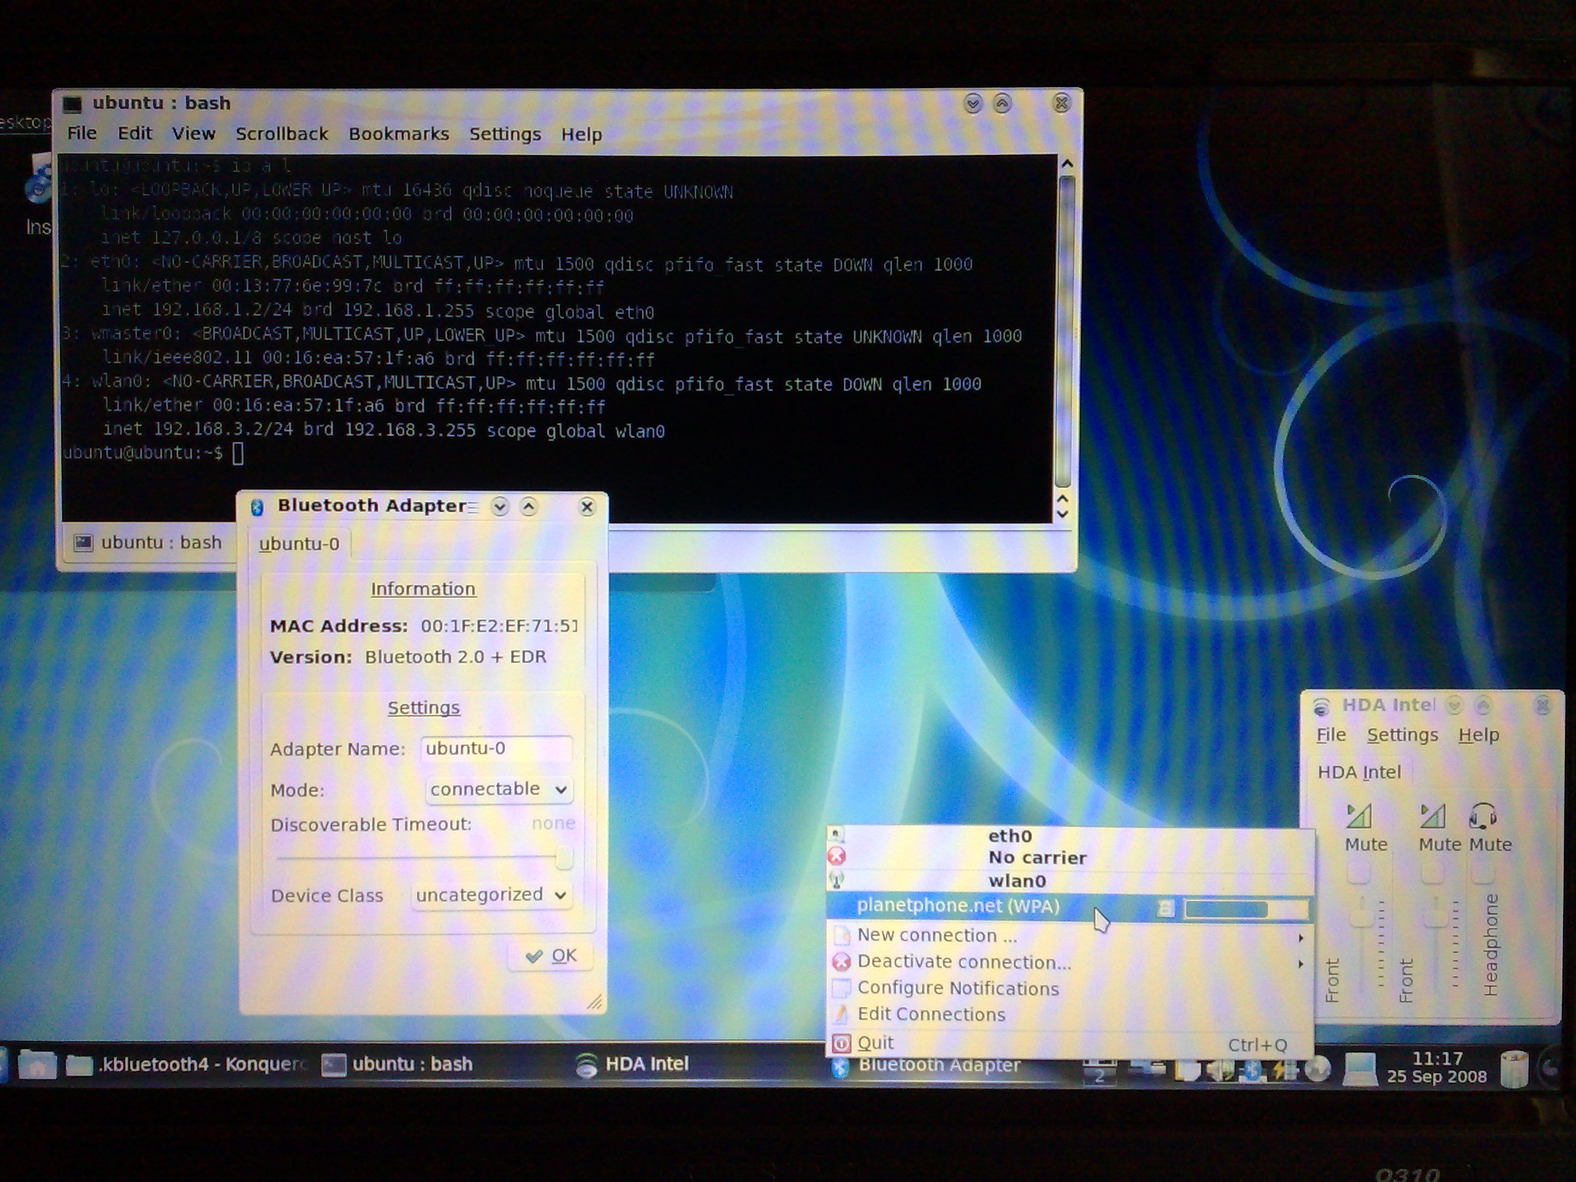Click the red Quit icon in network menu

click(x=842, y=1043)
